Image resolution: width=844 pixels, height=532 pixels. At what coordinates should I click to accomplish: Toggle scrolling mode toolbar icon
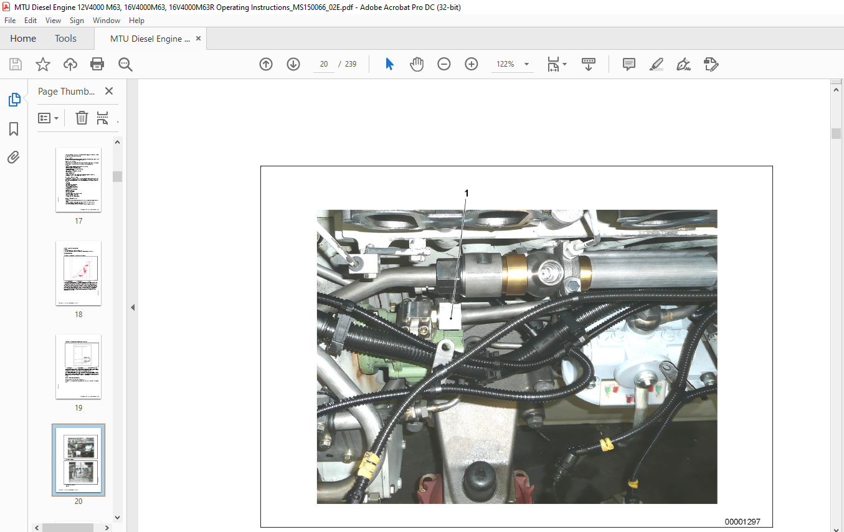point(589,64)
